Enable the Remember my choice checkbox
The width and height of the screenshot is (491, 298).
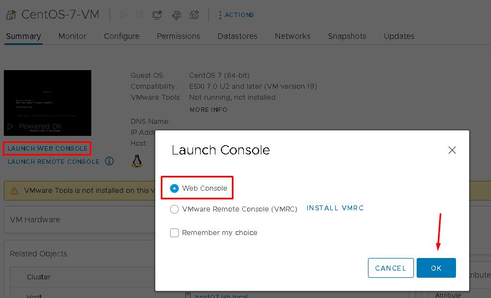pos(174,233)
